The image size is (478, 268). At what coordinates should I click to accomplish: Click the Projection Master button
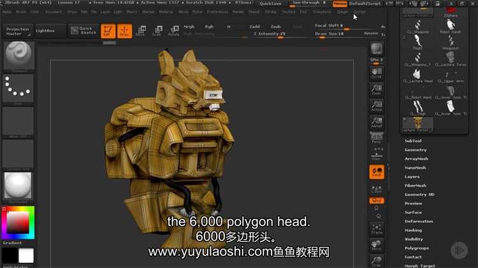pyautogui.click(x=18, y=31)
